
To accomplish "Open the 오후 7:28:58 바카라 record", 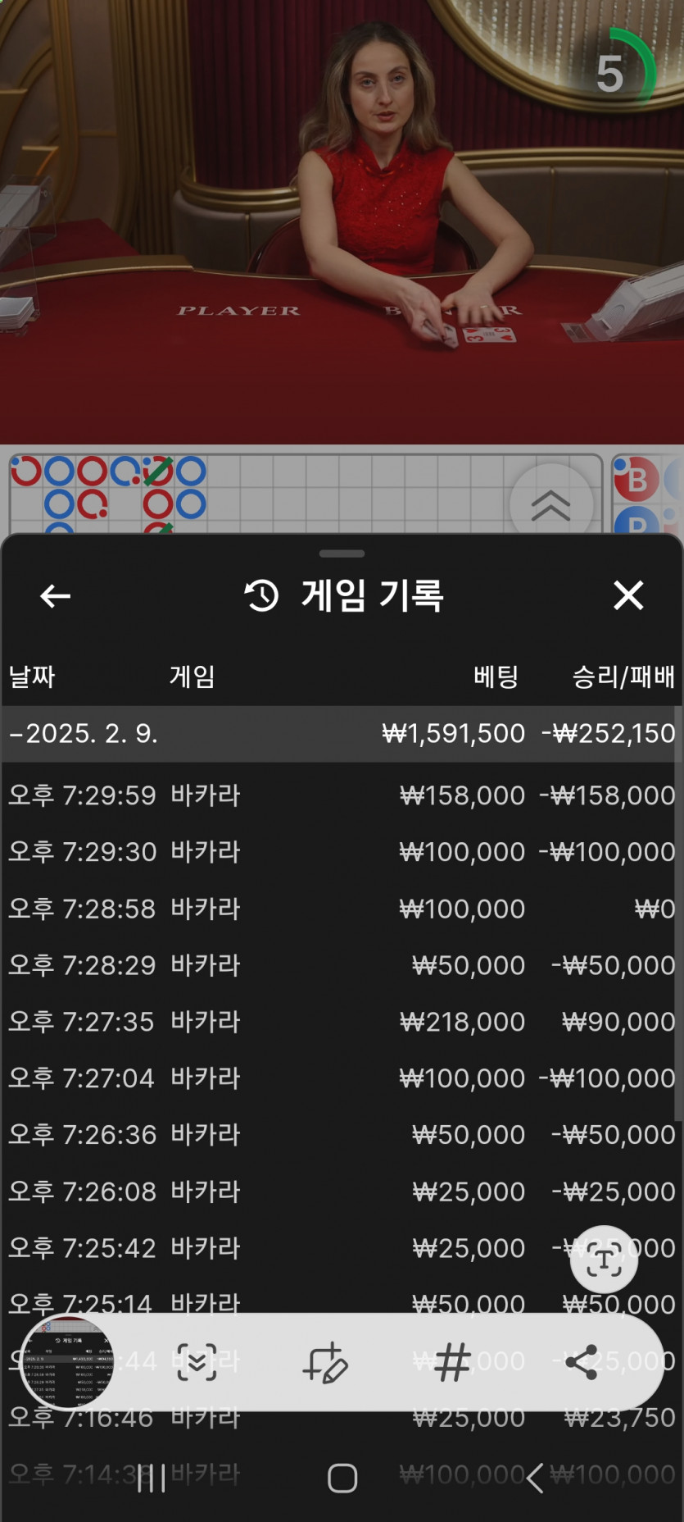I will 342,909.
